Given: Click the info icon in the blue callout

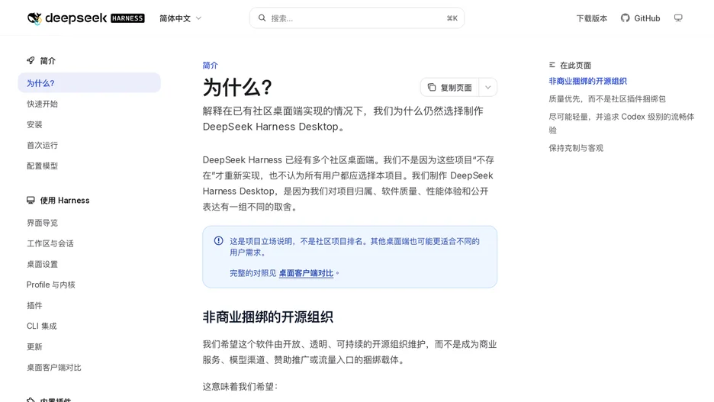Looking at the screenshot, I should (219, 241).
